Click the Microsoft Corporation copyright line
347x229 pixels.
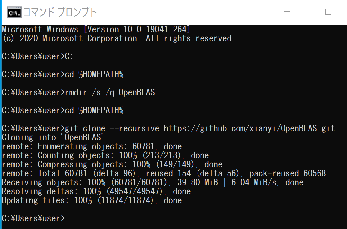tap(118, 38)
